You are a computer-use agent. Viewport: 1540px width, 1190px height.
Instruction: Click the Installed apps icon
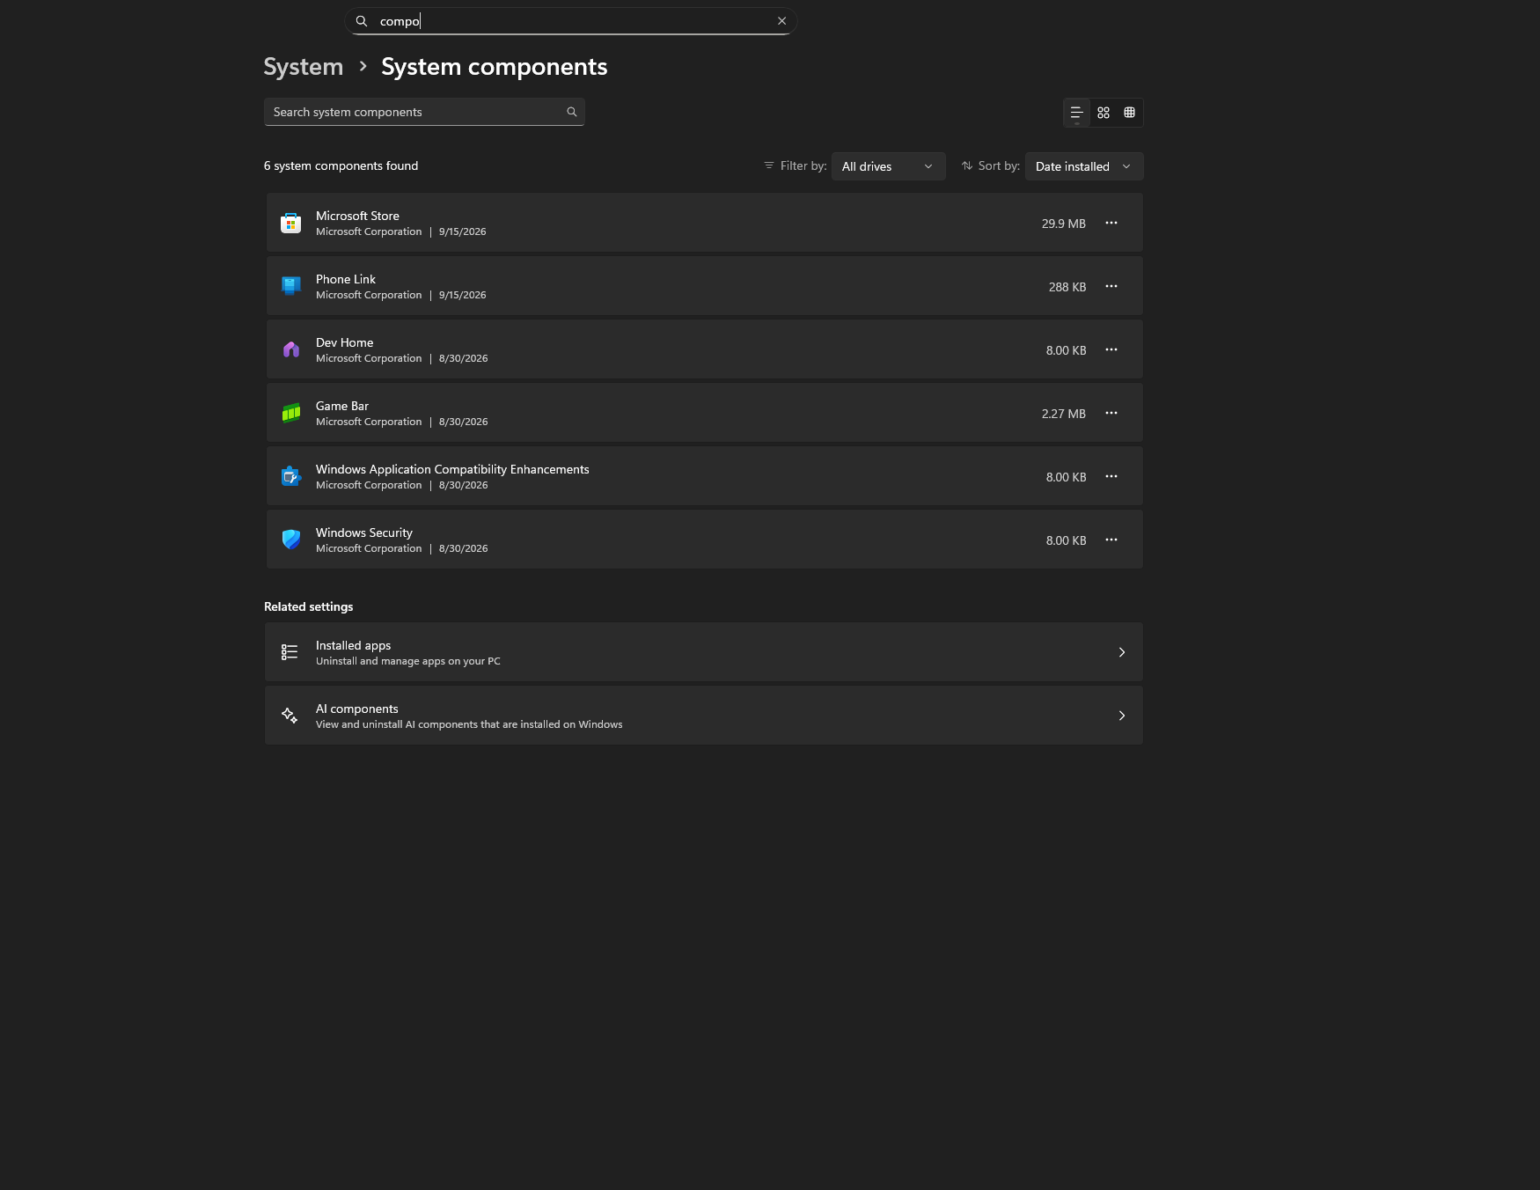pos(290,652)
